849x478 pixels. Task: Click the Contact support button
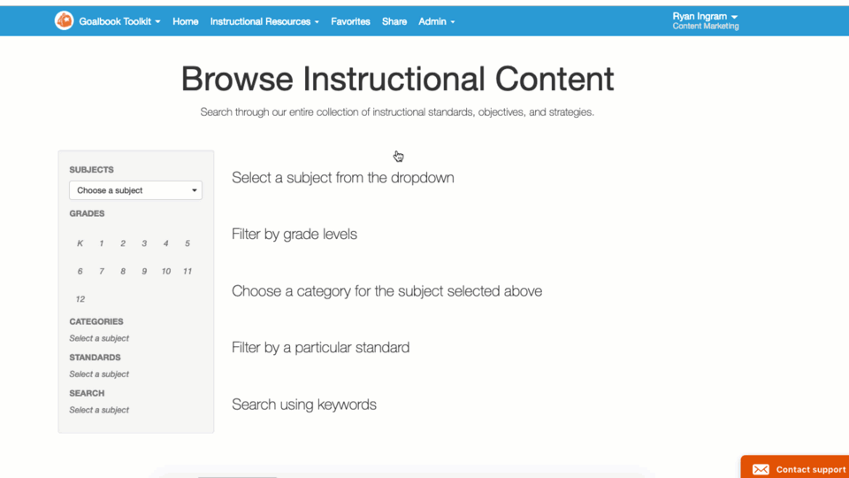point(795,467)
